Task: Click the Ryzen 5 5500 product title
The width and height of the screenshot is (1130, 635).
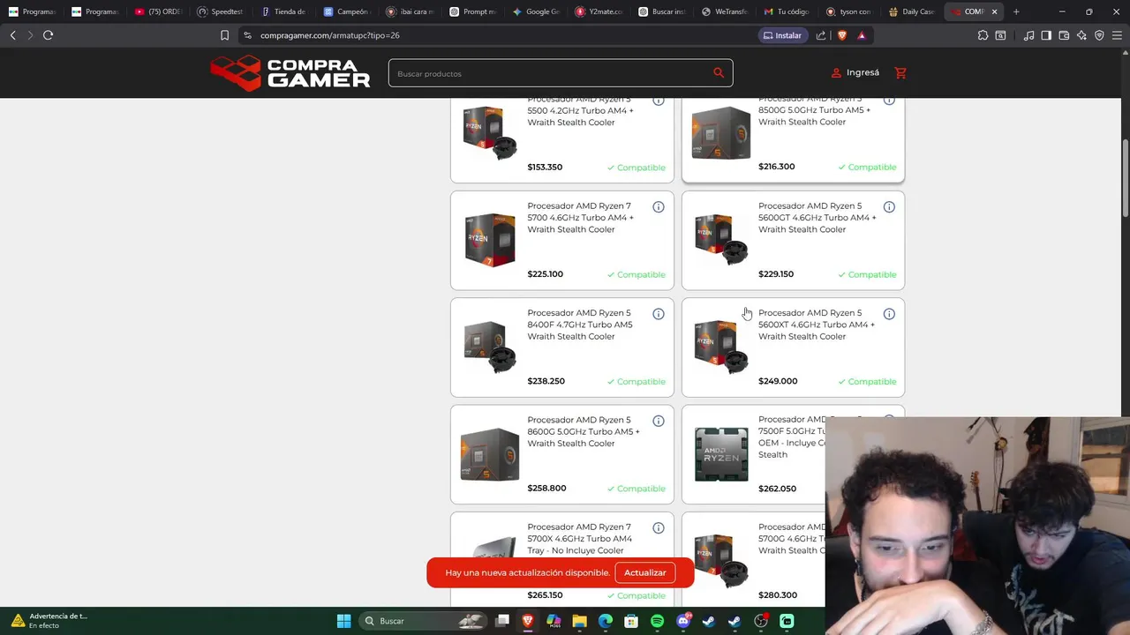Action: click(x=580, y=111)
